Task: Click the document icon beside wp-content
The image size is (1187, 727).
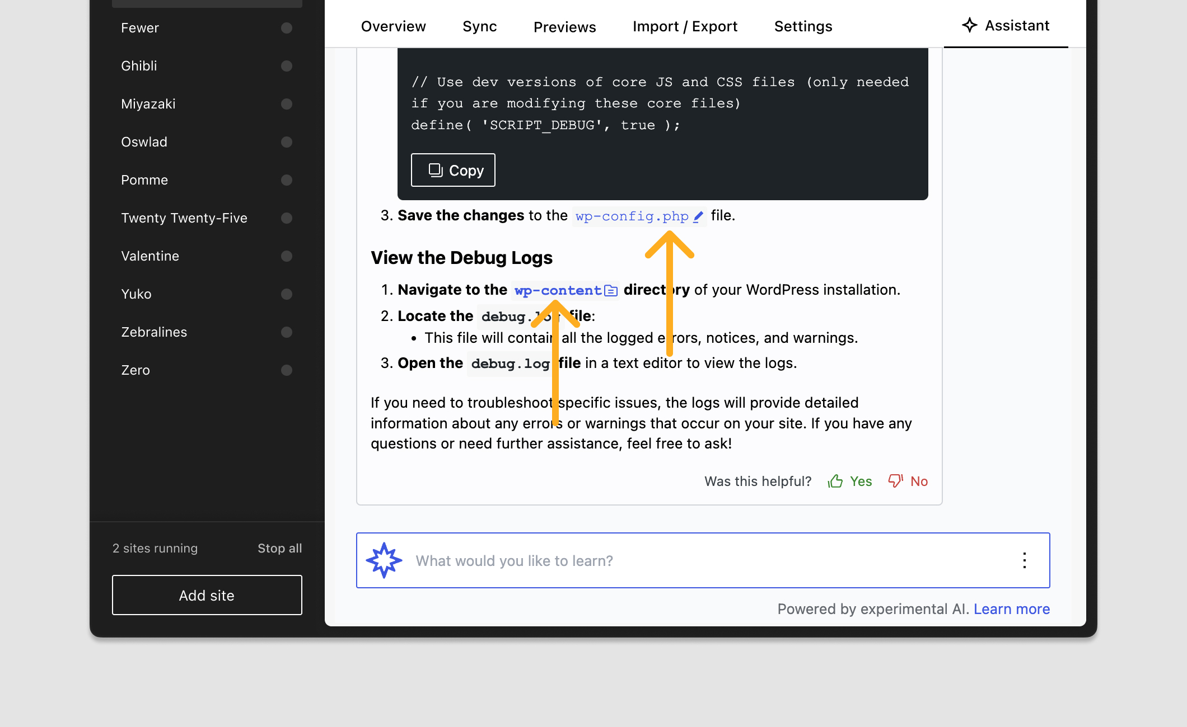Action: (611, 290)
